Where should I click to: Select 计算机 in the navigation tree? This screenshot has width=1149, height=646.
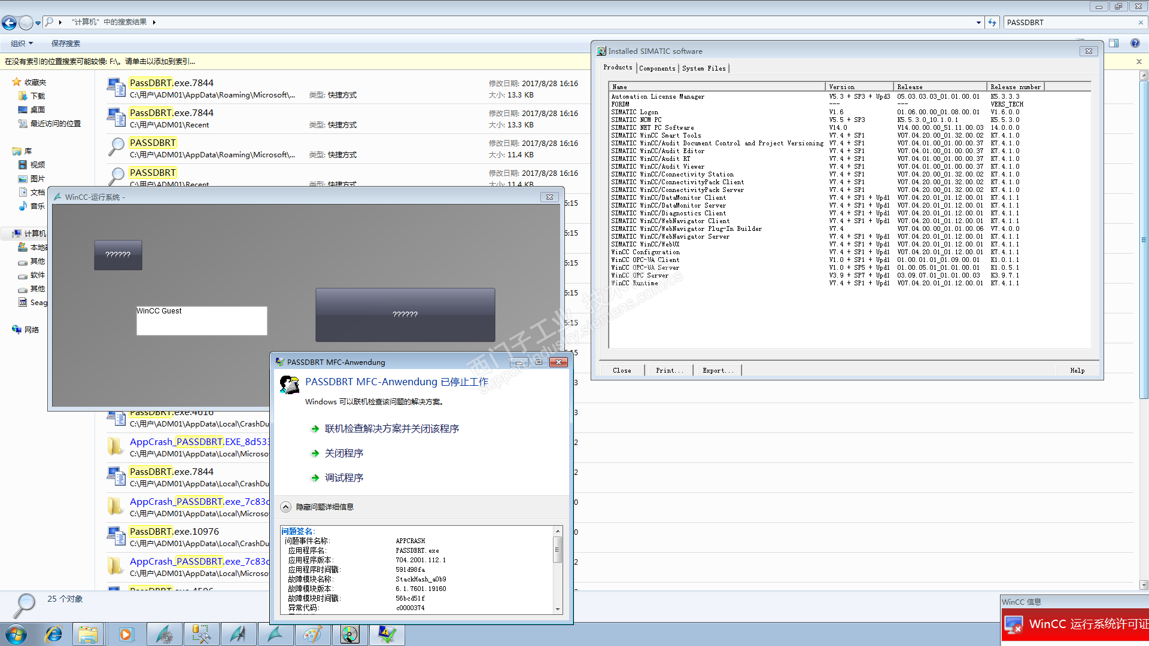click(x=35, y=233)
